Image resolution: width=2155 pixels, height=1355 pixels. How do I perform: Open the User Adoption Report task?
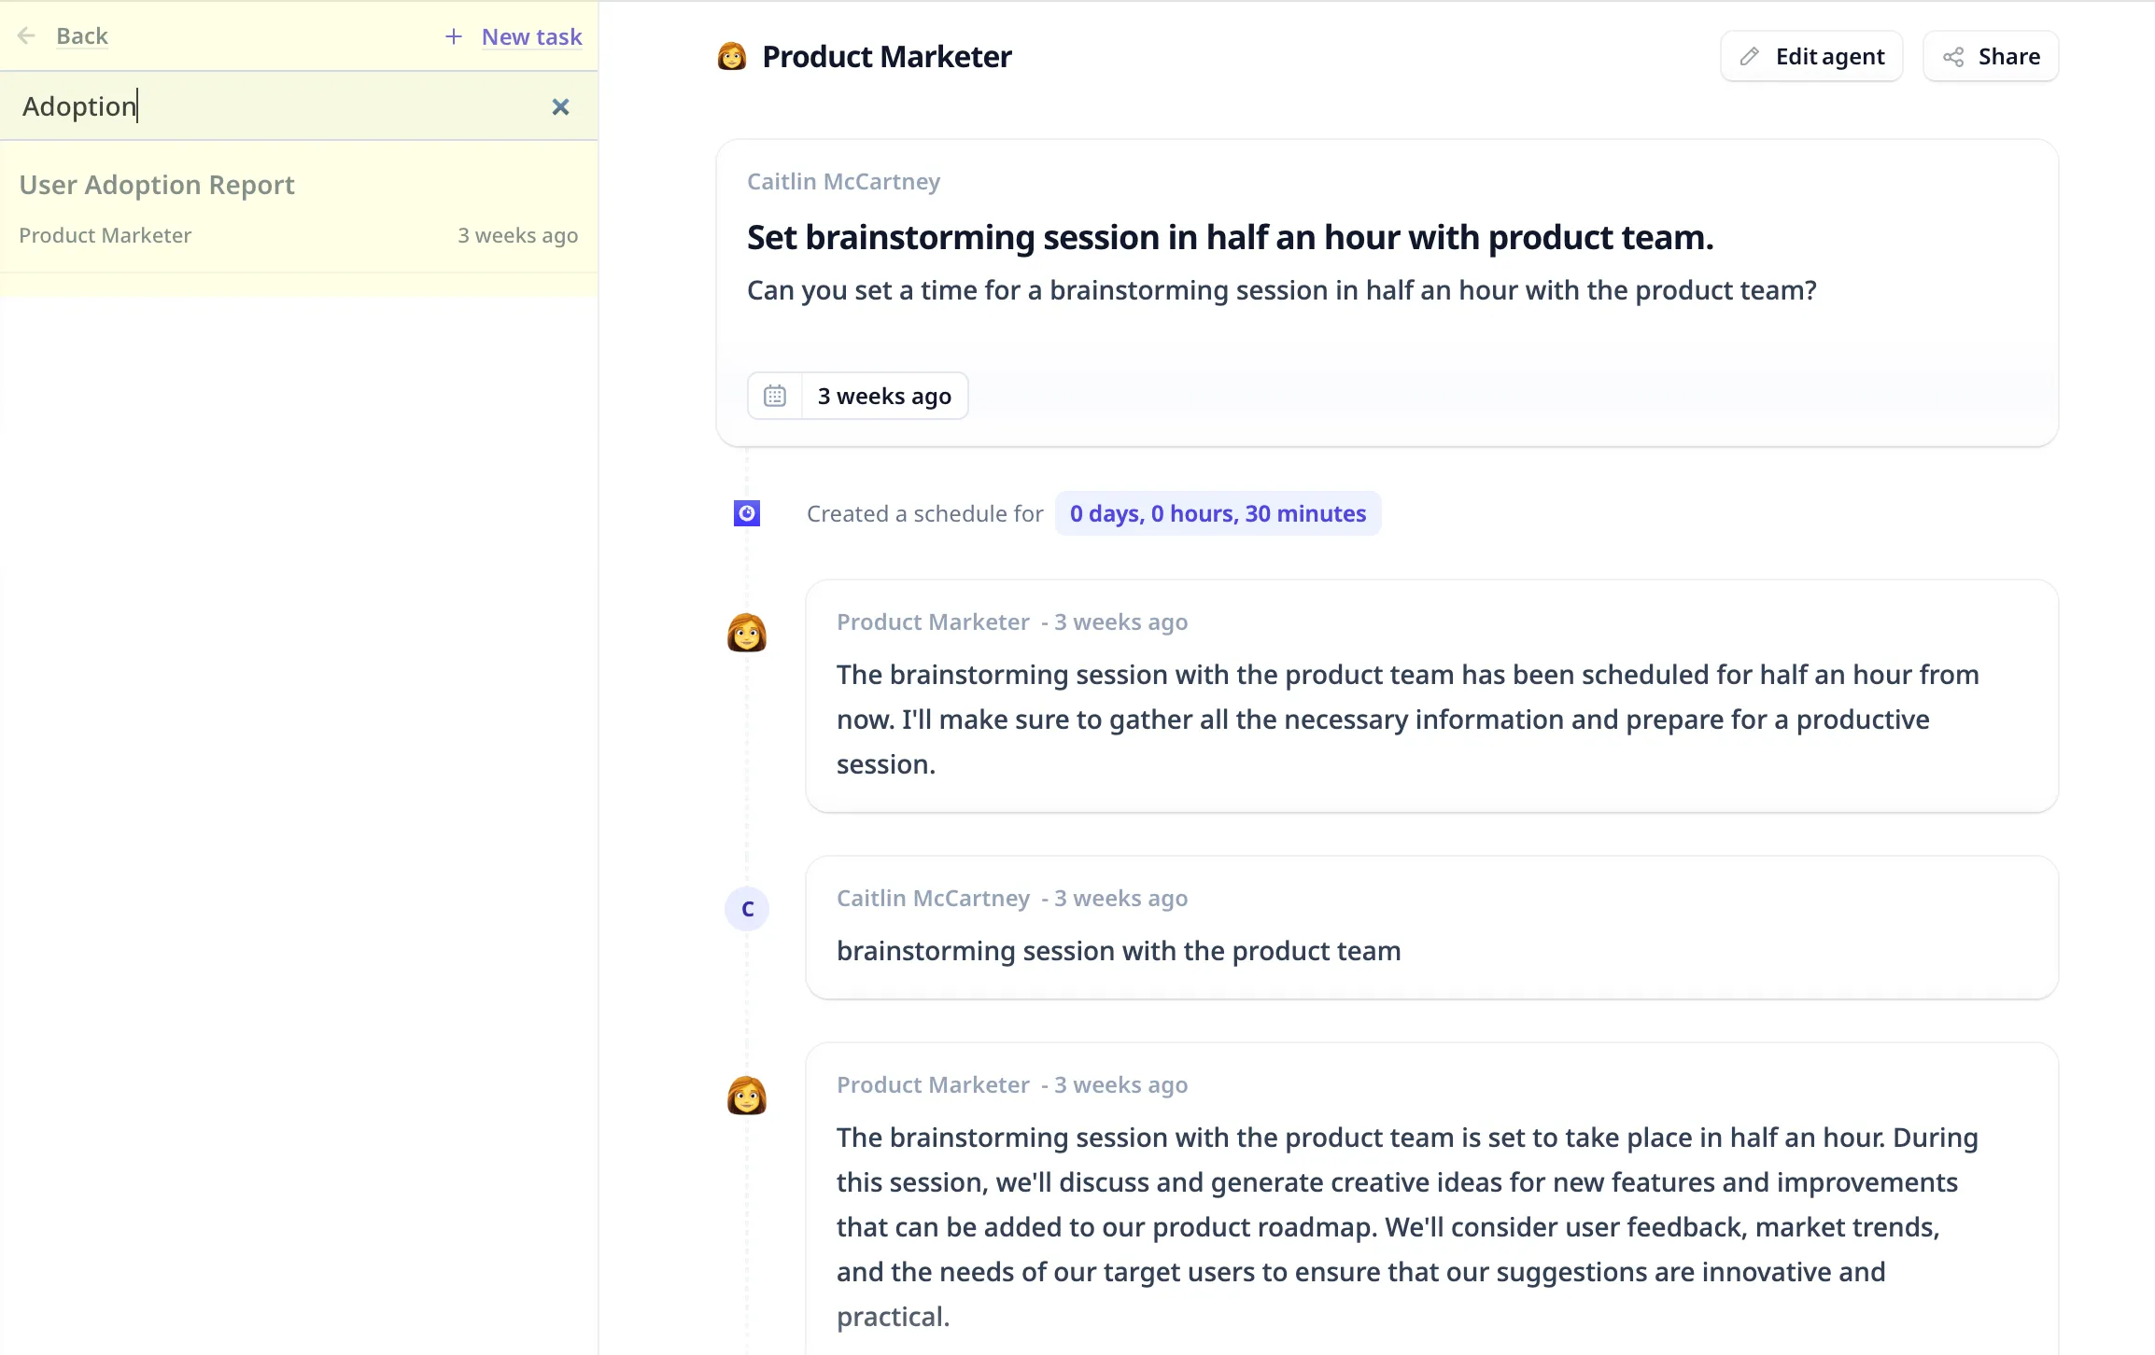[x=157, y=185]
